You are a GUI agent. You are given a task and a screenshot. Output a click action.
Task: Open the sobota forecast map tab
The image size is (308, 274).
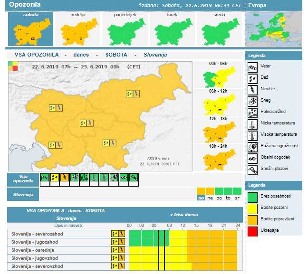point(31,28)
